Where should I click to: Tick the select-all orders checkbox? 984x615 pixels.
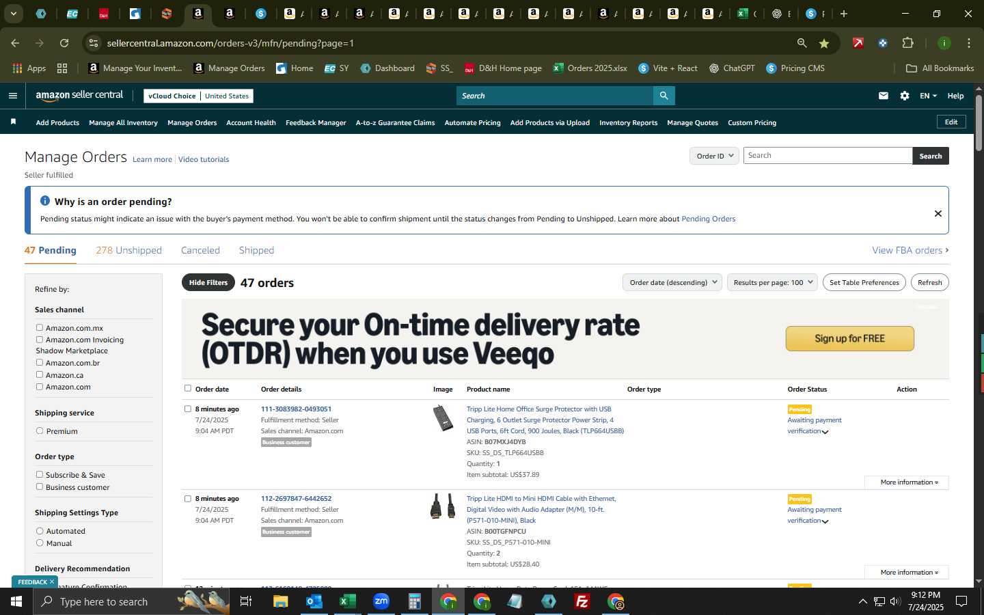(188, 389)
